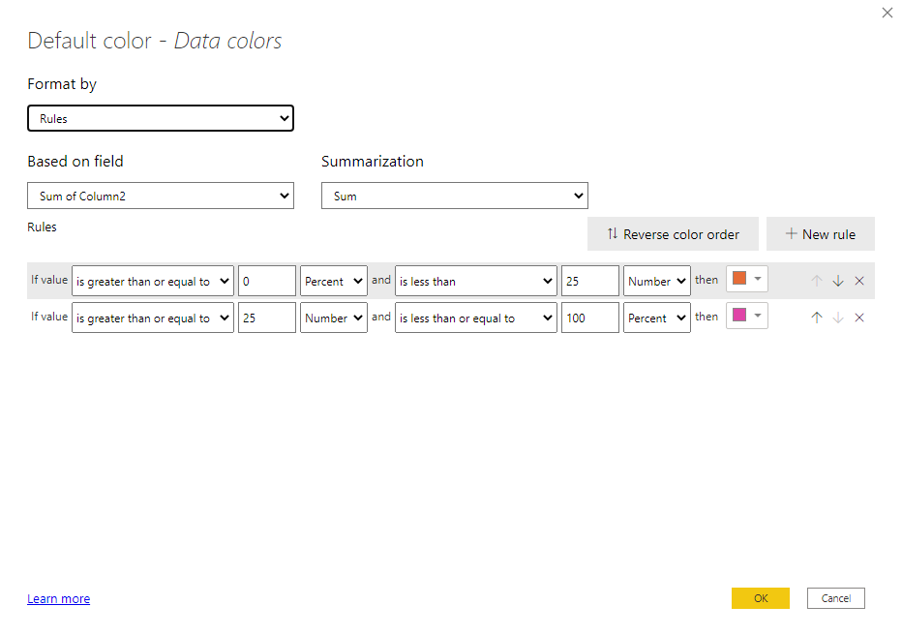Screen dimensions: 902x636
Task: Open first rule's Percent type dropdown
Action: click(334, 281)
